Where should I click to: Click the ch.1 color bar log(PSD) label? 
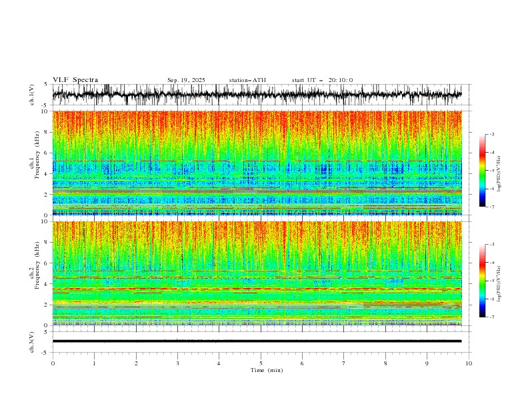pos(499,174)
